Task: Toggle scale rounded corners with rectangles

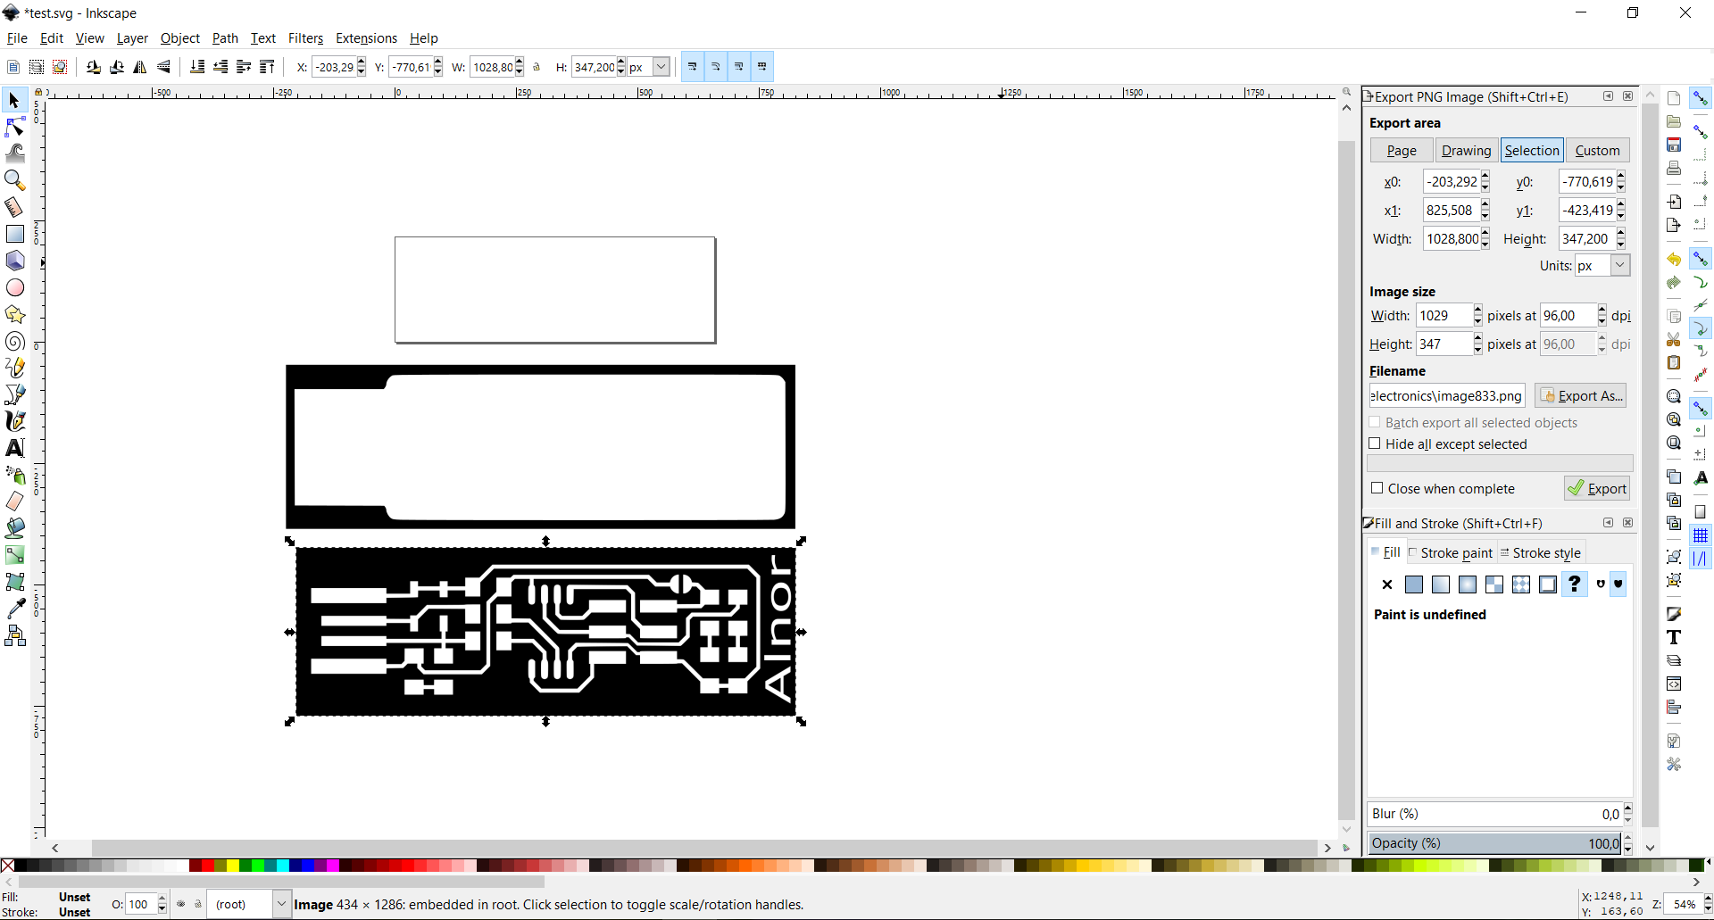Action: pyautogui.click(x=716, y=67)
